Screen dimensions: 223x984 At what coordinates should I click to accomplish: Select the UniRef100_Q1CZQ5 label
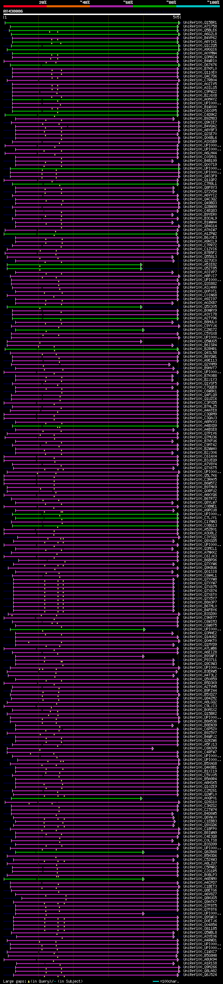(x=200, y=45)
